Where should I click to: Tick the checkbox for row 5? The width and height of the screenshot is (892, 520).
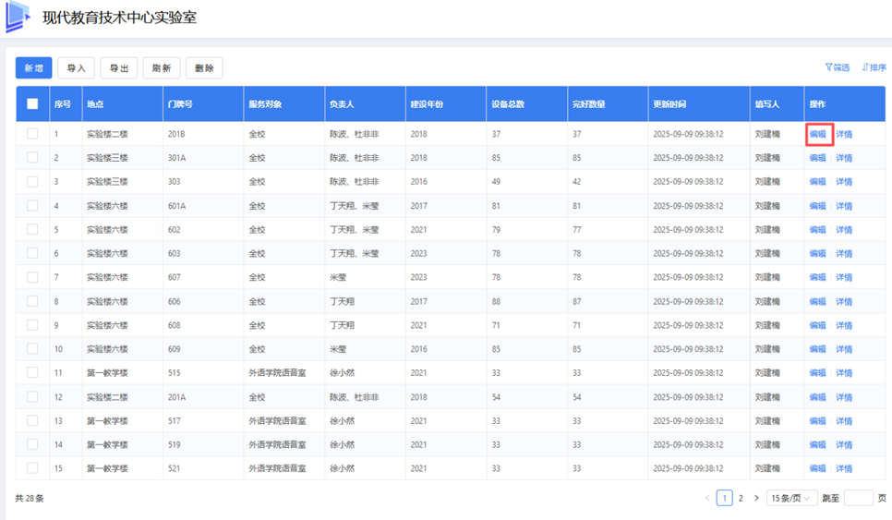[x=32, y=229]
